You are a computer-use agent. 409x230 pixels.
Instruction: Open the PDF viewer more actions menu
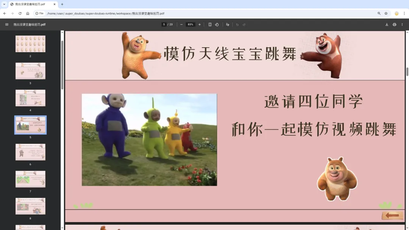click(402, 25)
